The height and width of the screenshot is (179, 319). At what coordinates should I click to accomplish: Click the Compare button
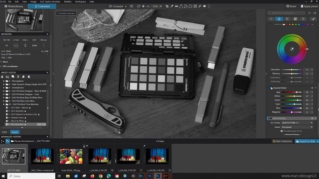tap(116, 6)
